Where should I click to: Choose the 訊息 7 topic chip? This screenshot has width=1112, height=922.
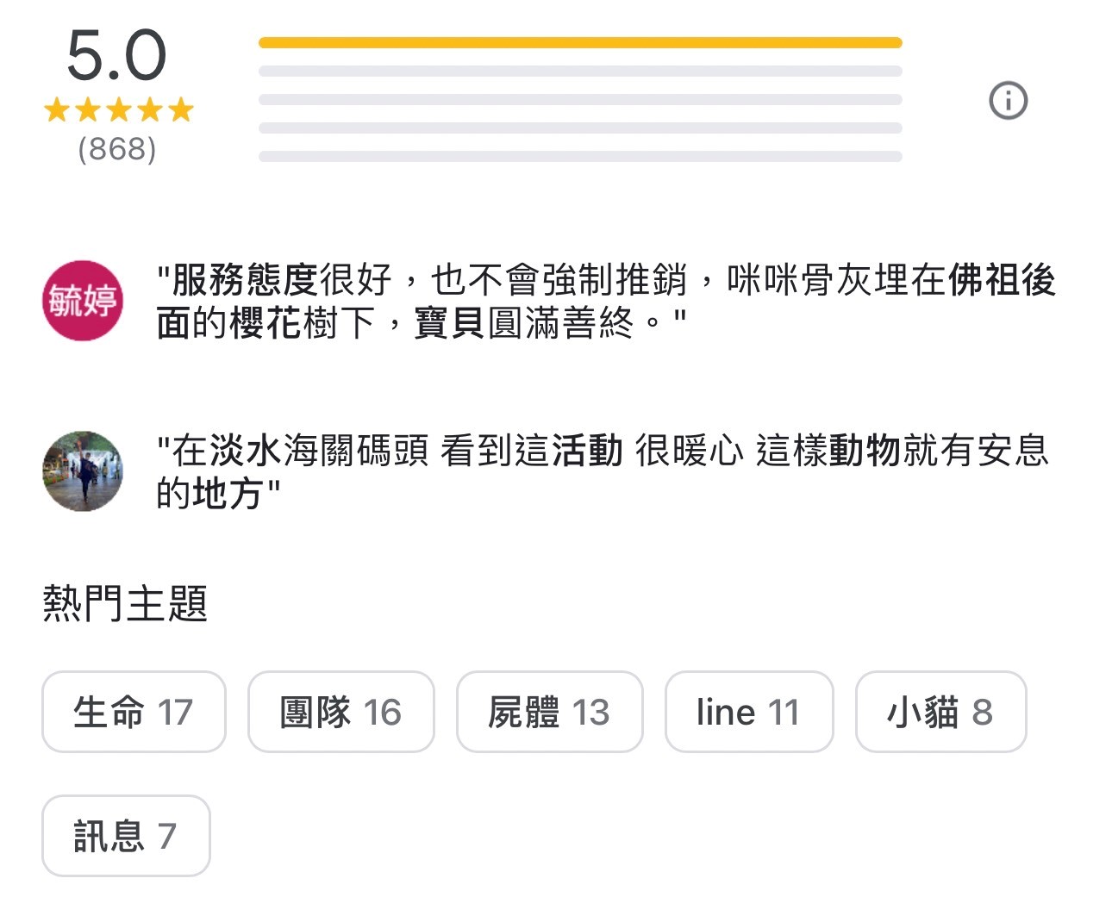(x=126, y=836)
